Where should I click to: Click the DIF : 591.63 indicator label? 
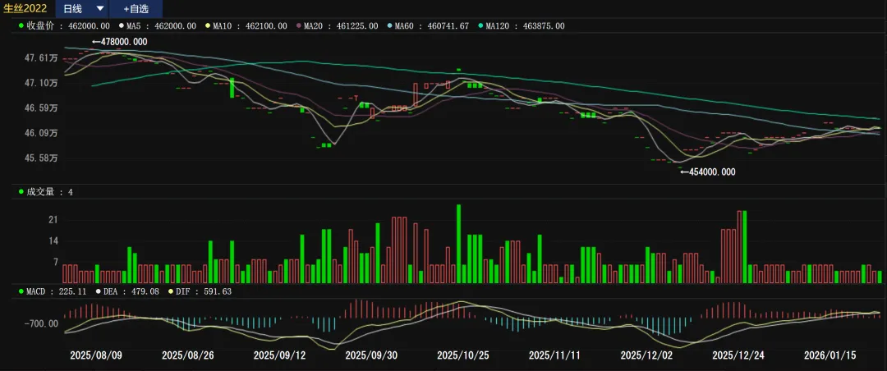(x=200, y=291)
